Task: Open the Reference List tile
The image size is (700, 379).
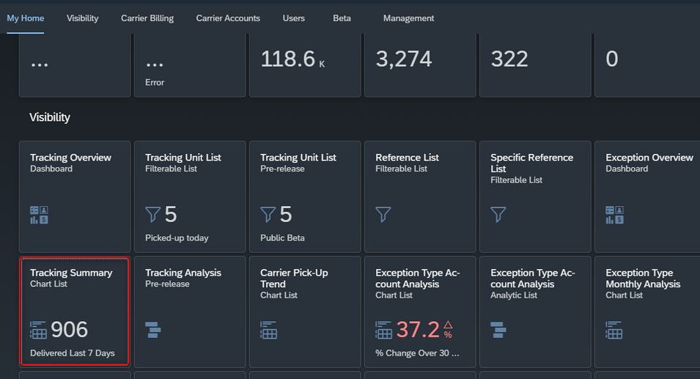Action: [x=420, y=197]
